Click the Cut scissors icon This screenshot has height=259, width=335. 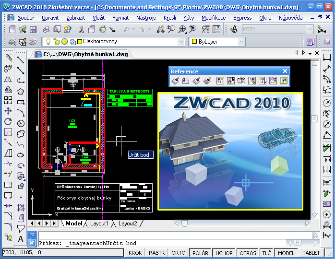(81, 30)
